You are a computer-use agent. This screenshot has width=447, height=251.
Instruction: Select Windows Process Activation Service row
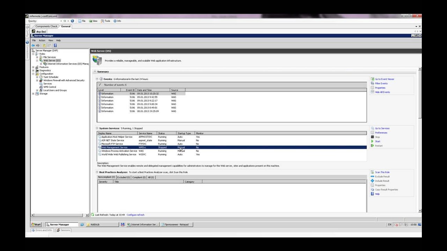pos(232,151)
